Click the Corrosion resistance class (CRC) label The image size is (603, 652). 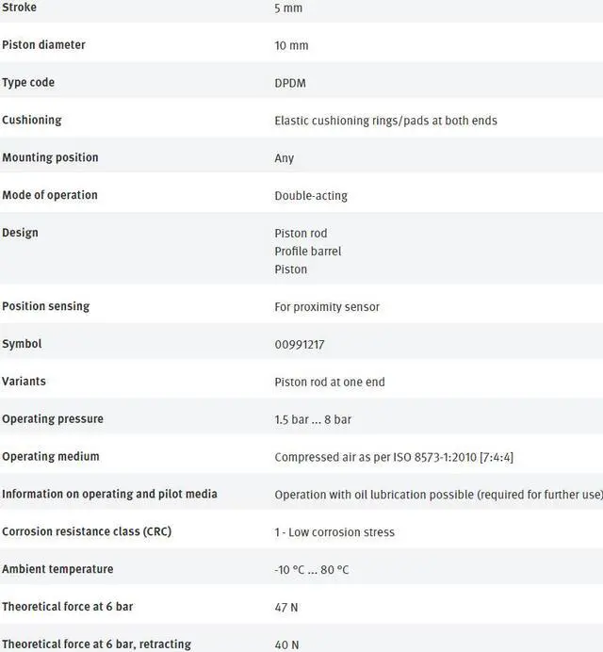(x=87, y=531)
